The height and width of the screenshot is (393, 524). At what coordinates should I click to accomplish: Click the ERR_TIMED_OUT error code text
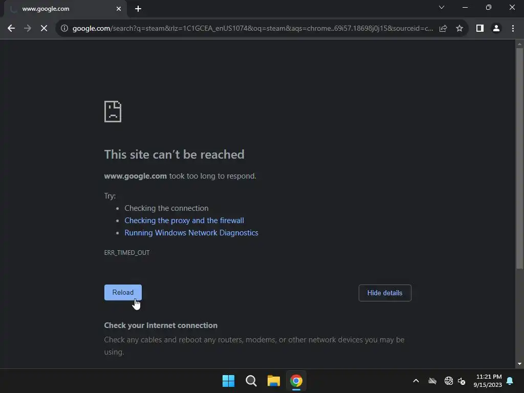coord(127,253)
